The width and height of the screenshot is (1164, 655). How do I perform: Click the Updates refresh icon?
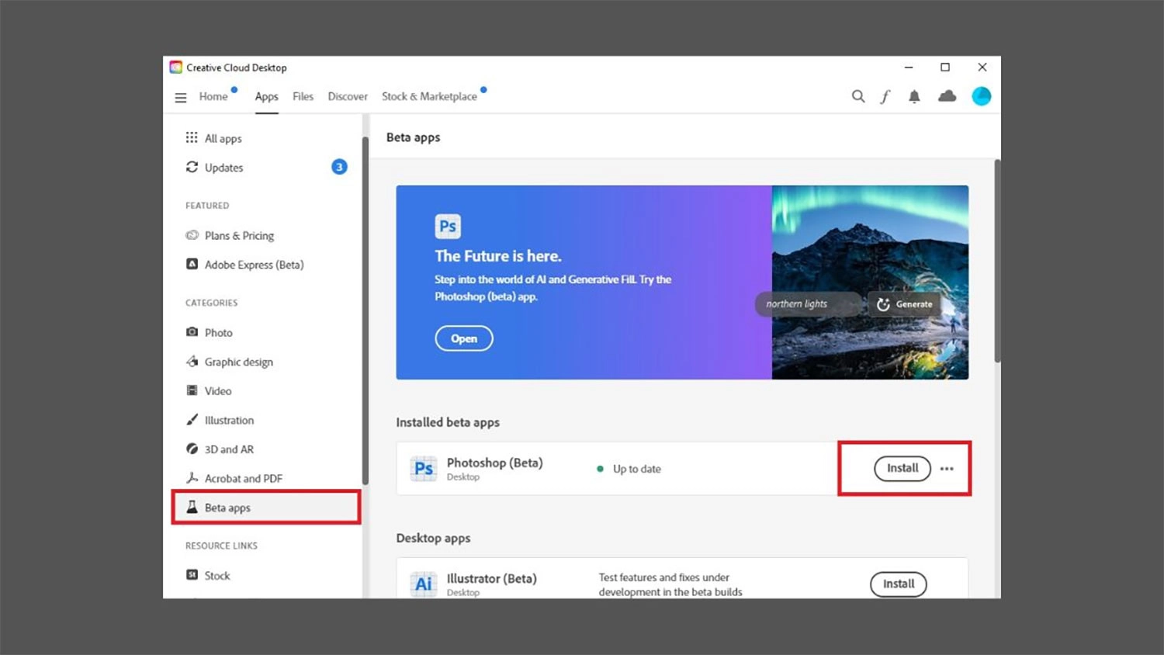192,167
